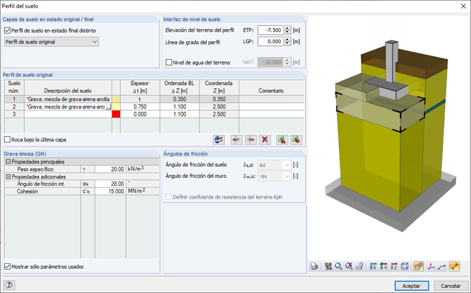Click the left-arrow import layers icon
Viewport: 471px width, 293px height.
(x=236, y=140)
